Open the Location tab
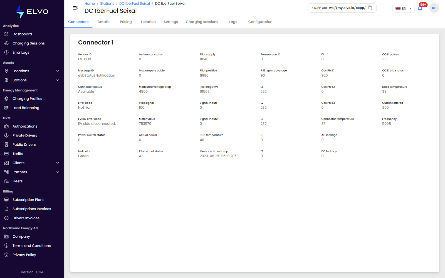This screenshot has height=278, width=445. (x=148, y=22)
